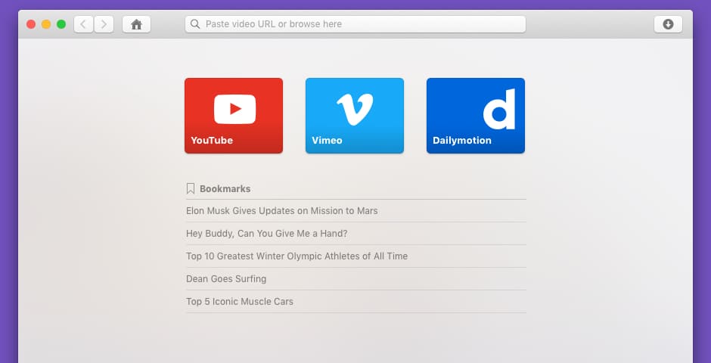Click the YouTube play logo
The image size is (711, 363).
(x=234, y=109)
